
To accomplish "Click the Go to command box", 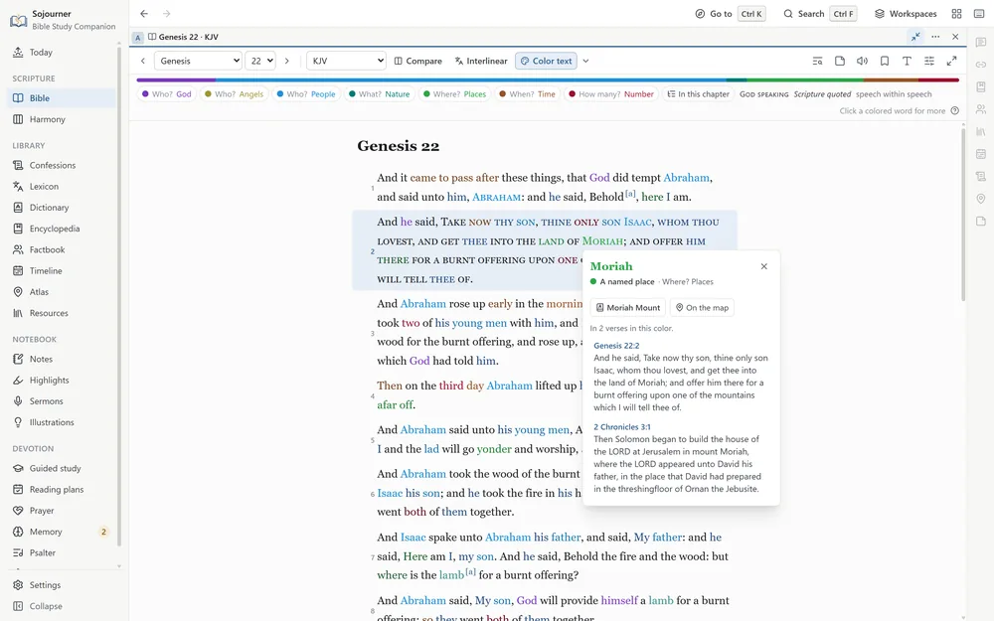I will (731, 13).
